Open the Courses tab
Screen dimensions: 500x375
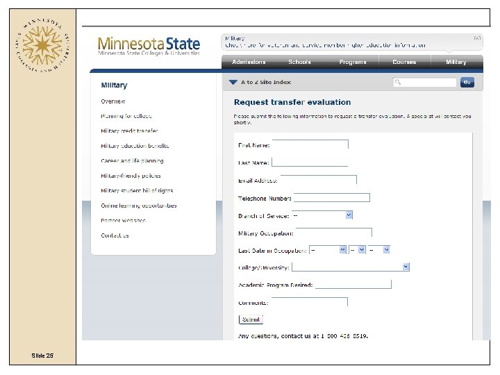(x=404, y=62)
